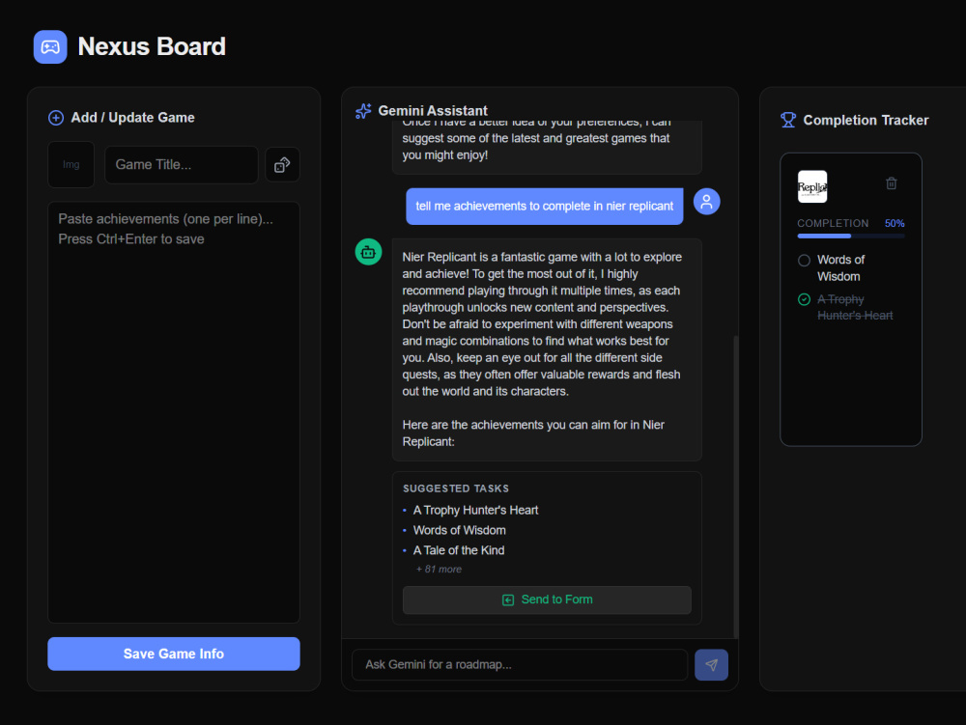
Task: Click the Nexus Board title text
Action: tap(152, 46)
